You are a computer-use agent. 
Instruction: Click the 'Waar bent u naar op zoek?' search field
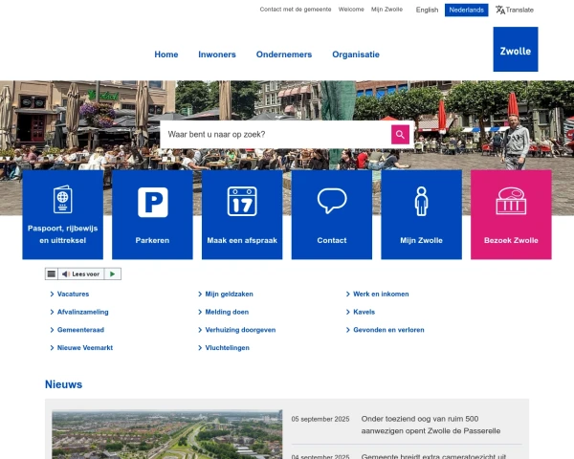point(276,135)
